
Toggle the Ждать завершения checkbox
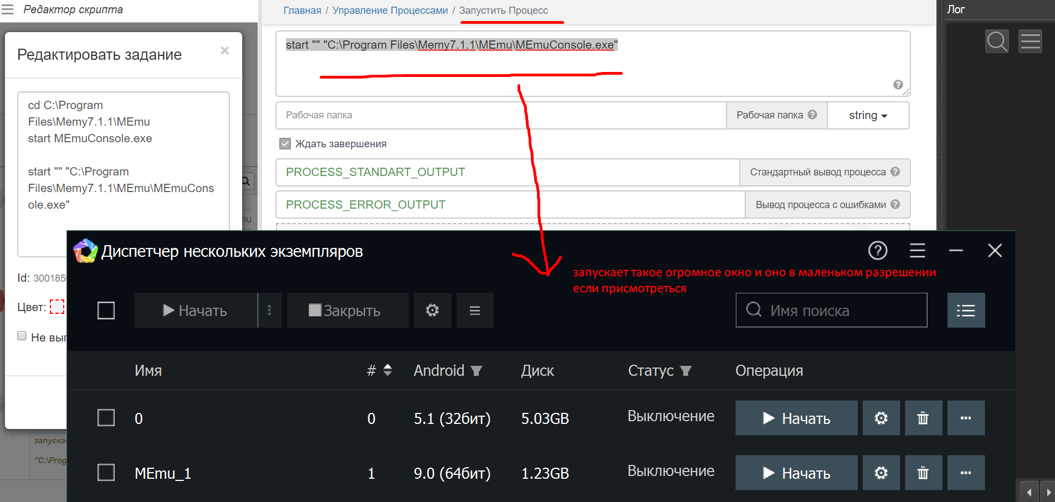pos(285,144)
